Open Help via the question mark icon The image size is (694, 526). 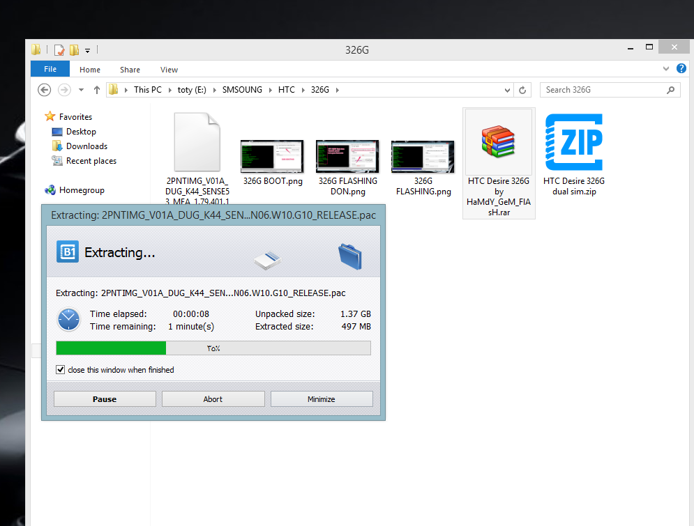coord(681,68)
